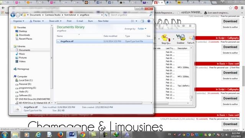Click Donate to author under first Download
245x138 pixels.
(x=230, y=27)
